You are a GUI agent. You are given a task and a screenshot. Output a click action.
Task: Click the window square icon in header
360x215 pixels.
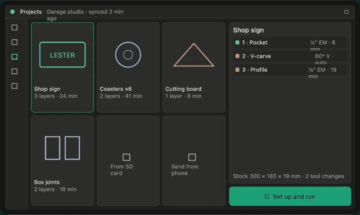pos(346,12)
